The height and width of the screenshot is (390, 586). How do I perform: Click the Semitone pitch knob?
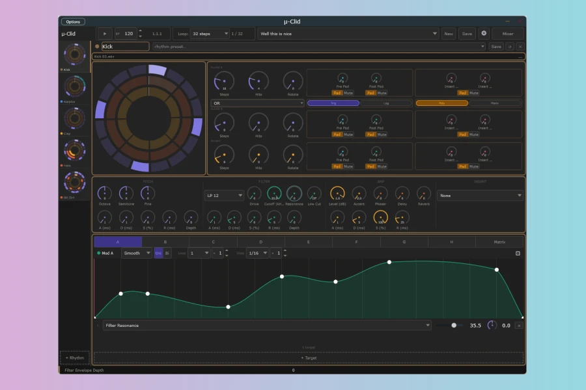coord(126,193)
